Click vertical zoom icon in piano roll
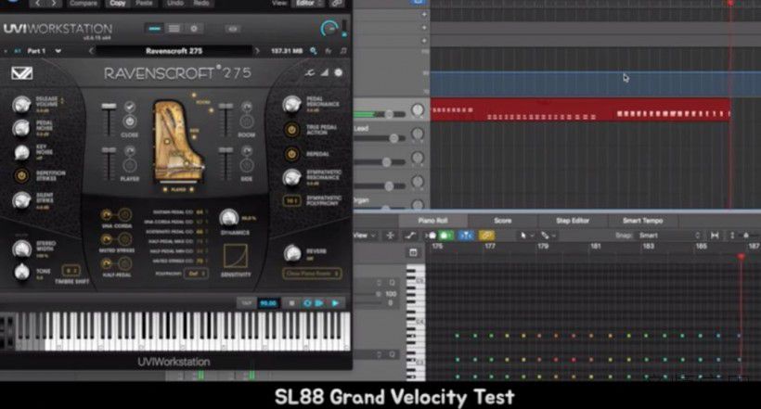Screen dimensions: 761x409 pyautogui.click(x=732, y=236)
